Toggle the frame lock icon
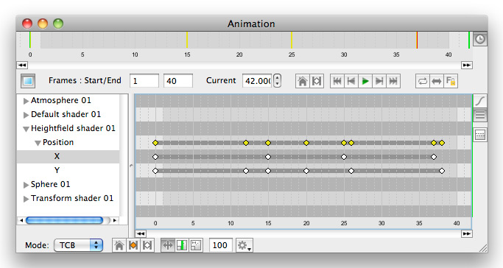This screenshot has height=268, width=503. [x=451, y=81]
